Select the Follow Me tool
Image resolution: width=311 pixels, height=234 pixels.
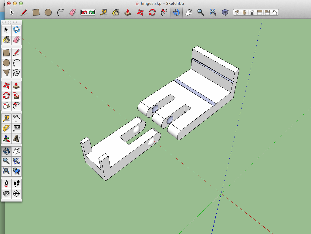(x=16, y=96)
